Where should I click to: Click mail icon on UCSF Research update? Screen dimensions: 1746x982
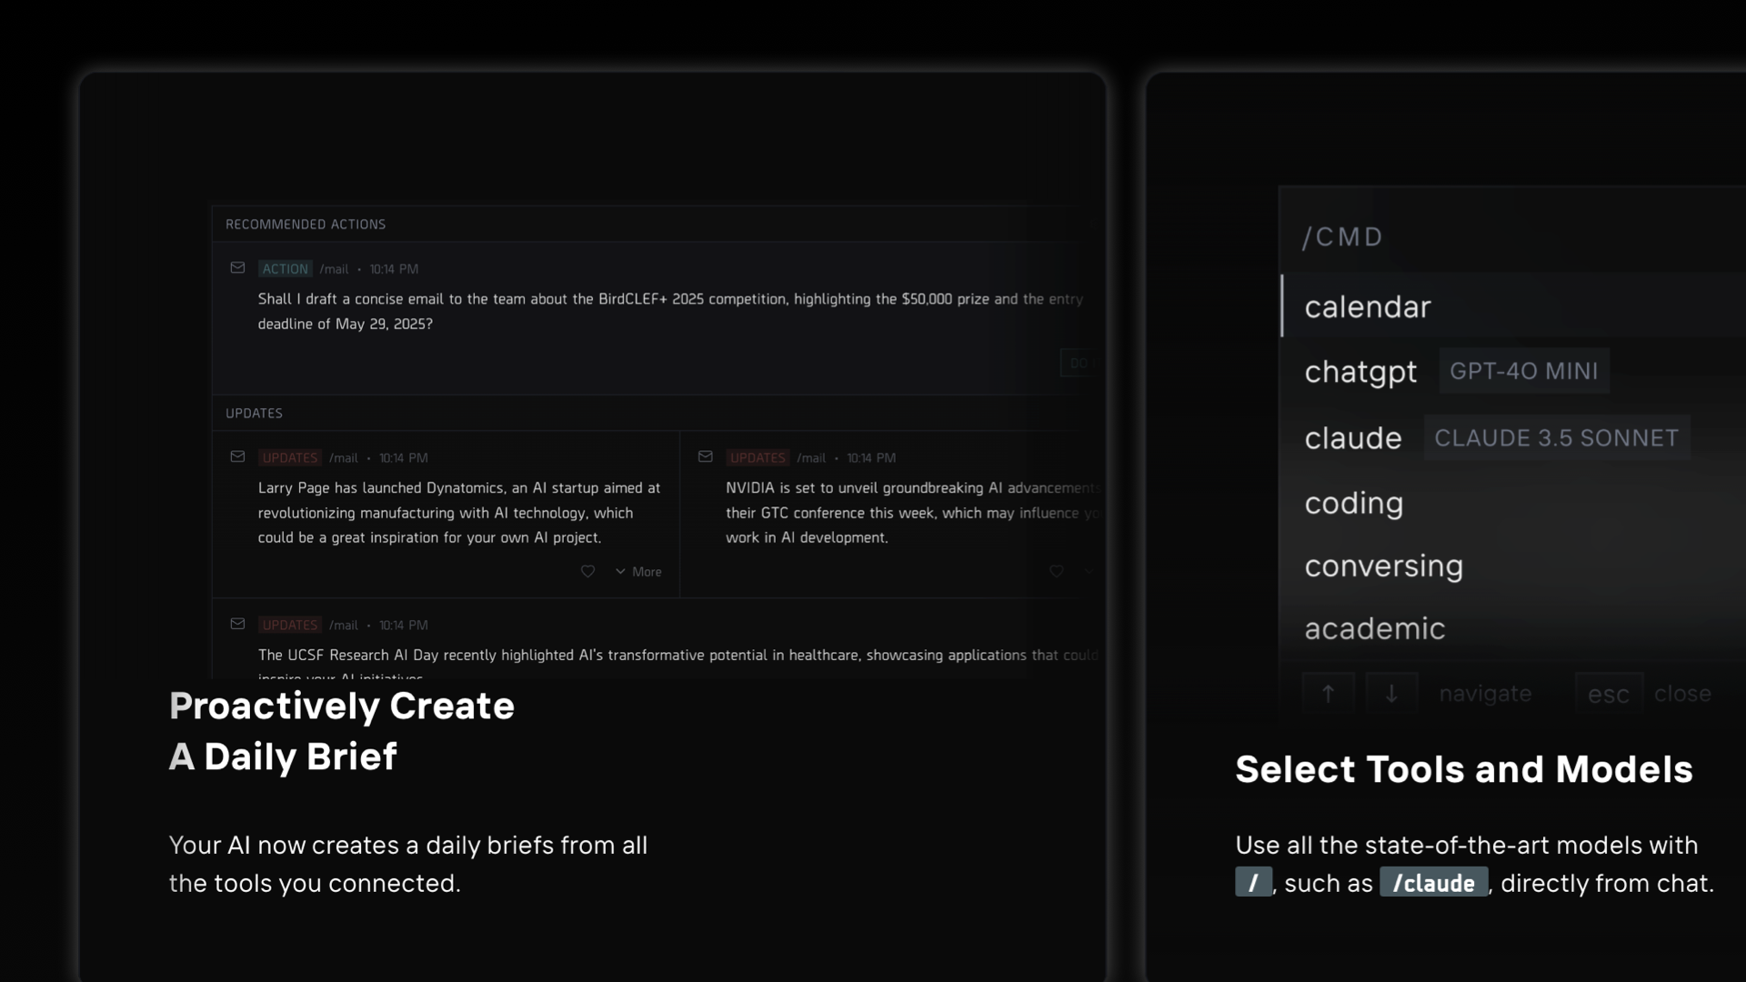(237, 625)
